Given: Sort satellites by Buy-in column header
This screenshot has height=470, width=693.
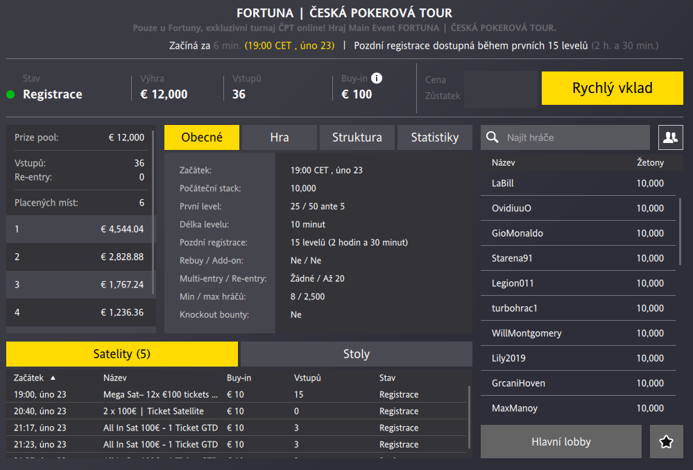Looking at the screenshot, I should click(x=239, y=378).
